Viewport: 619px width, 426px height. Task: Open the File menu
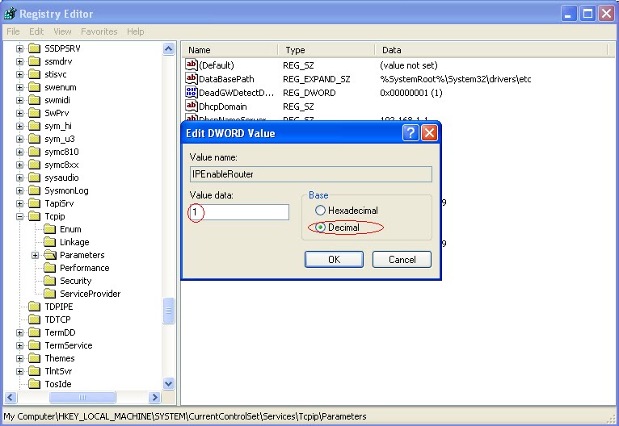[13, 31]
